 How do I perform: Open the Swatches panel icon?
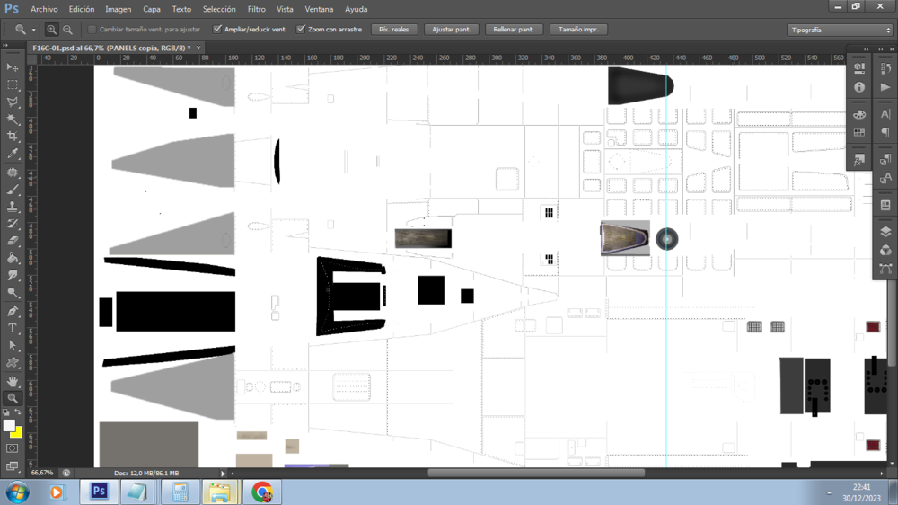click(859, 132)
